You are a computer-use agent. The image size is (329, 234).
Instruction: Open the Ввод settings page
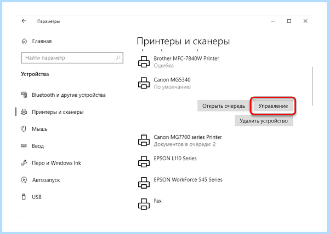(38, 146)
